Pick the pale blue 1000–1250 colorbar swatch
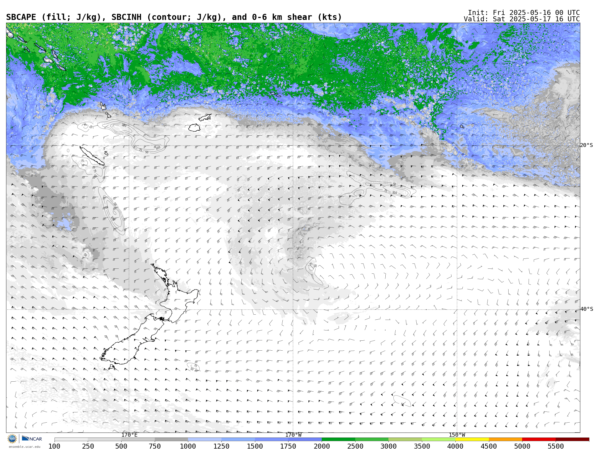 pyautogui.click(x=205, y=439)
